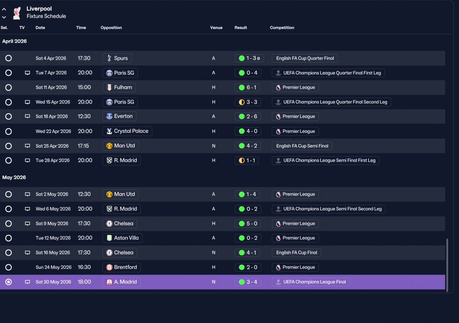The width and height of the screenshot is (459, 323).
Task: Click the Liverpool club crest icon
Action: tap(16, 13)
